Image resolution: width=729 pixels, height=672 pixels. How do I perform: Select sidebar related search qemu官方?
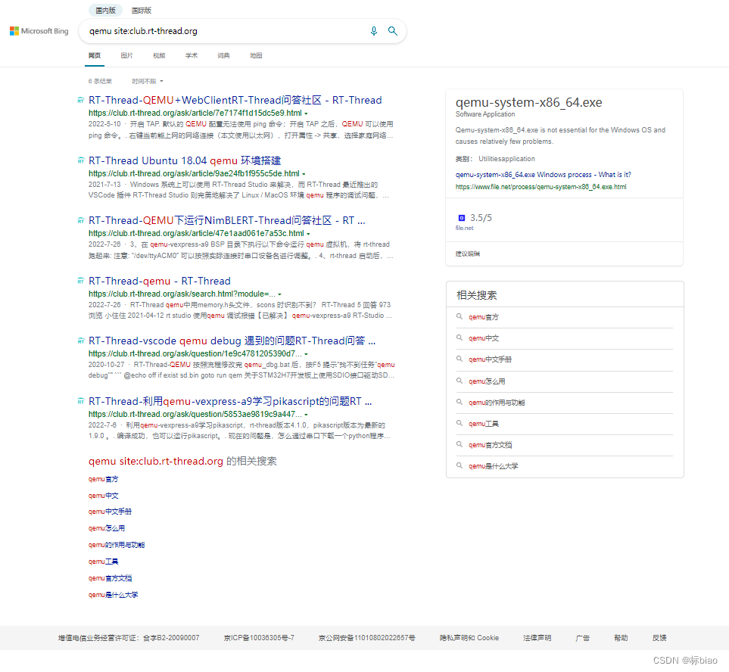[484, 317]
